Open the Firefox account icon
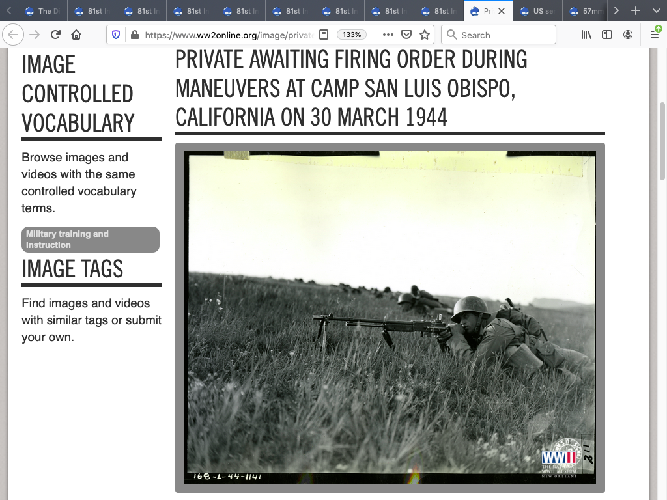 (628, 35)
